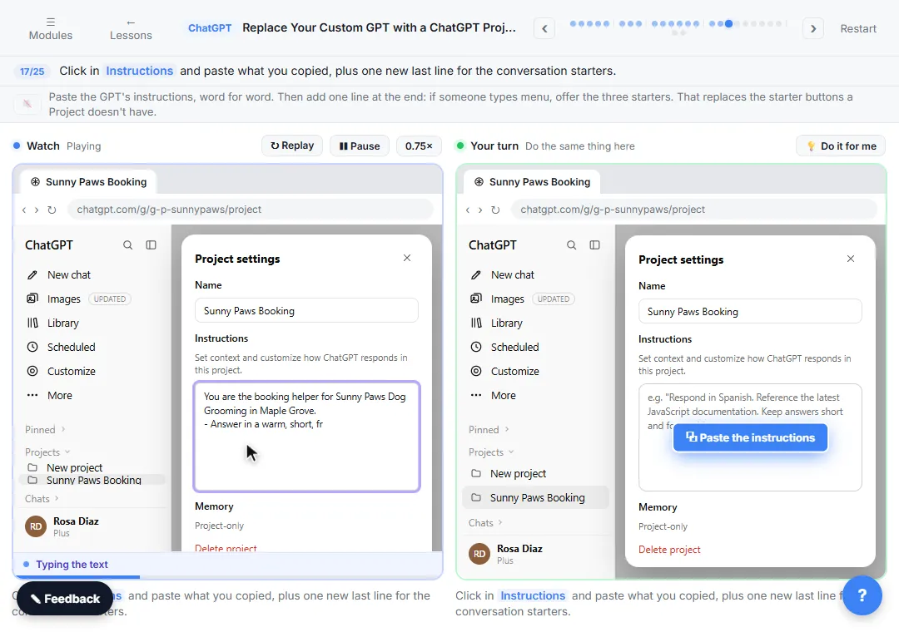Toggle the muted narration icon
Image resolution: width=899 pixels, height=632 pixels.
coord(27,104)
